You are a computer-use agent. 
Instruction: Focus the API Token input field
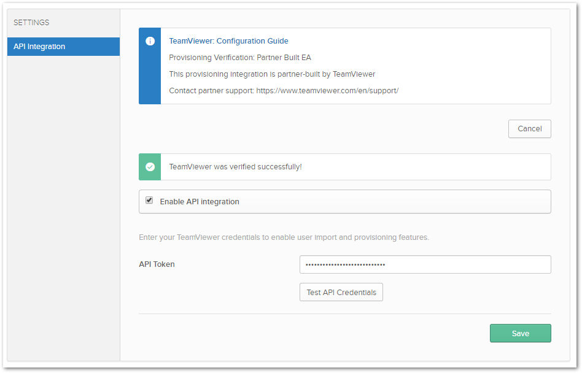tap(425, 264)
